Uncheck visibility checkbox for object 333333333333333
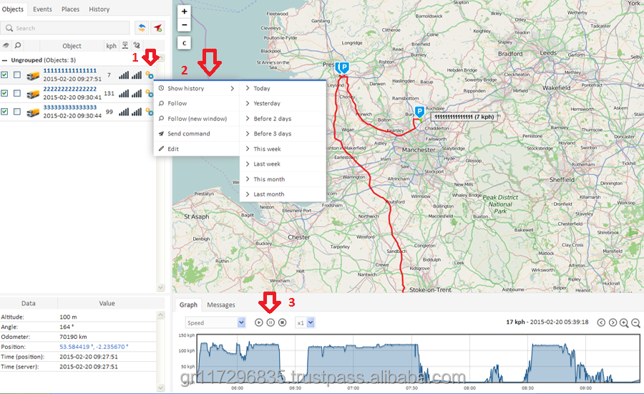 [x=5, y=112]
